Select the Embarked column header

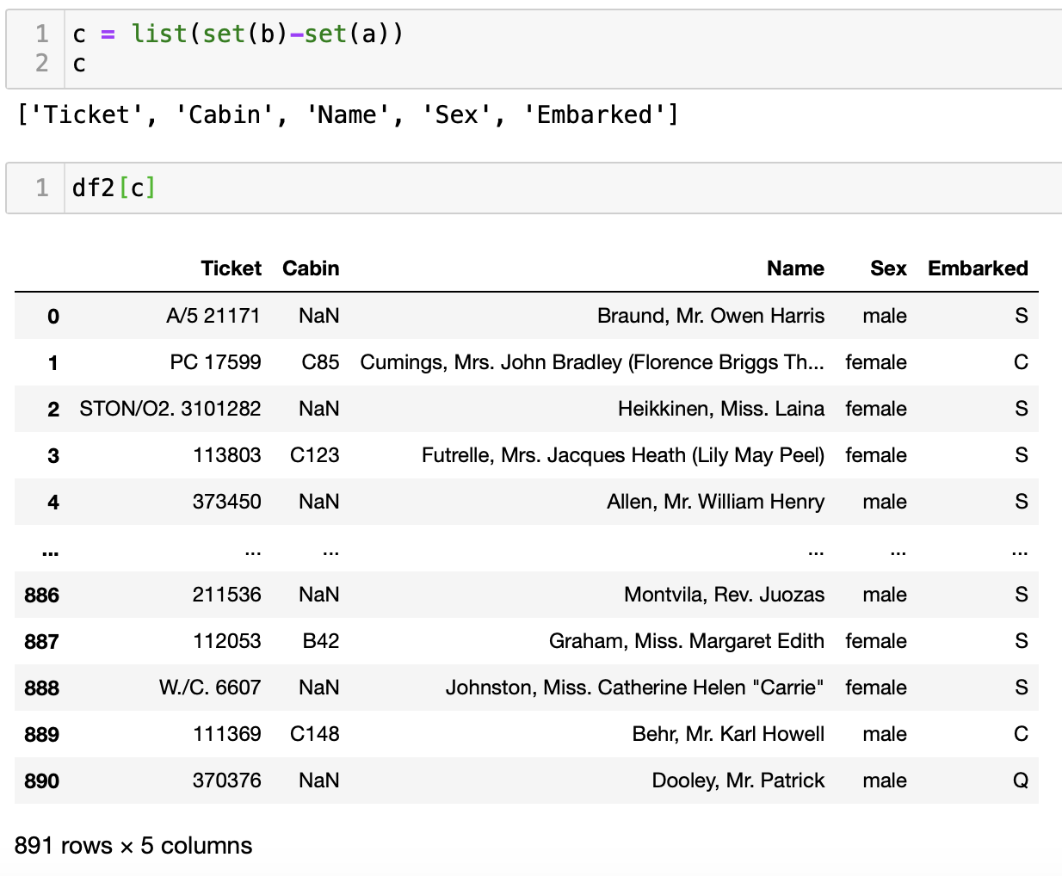tap(978, 268)
